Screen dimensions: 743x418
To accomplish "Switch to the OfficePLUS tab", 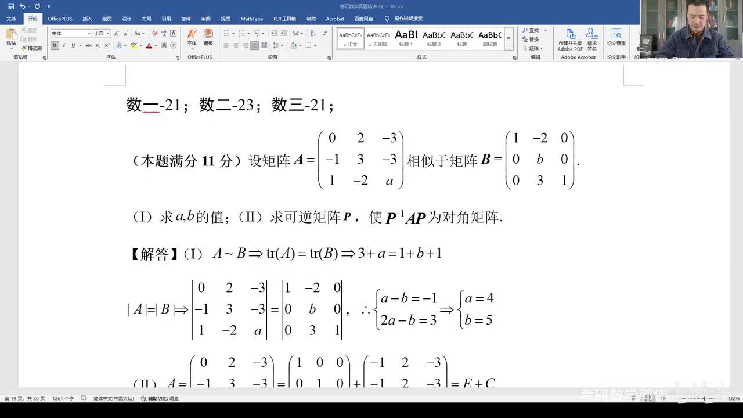I will tap(60, 19).
